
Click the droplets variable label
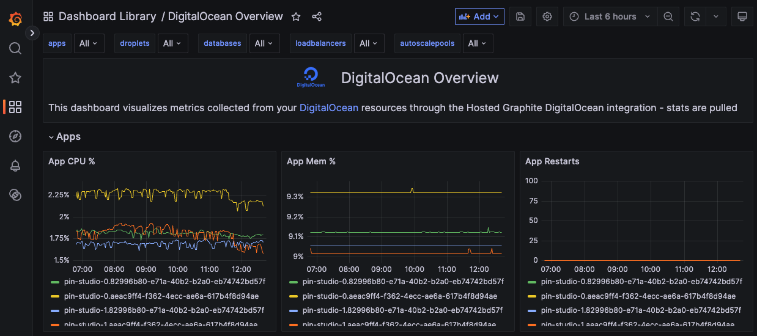135,43
